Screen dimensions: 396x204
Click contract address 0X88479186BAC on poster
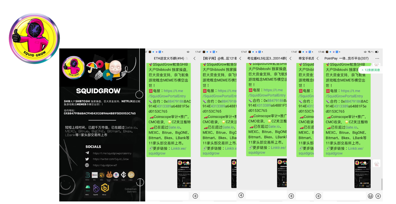pos(100,113)
